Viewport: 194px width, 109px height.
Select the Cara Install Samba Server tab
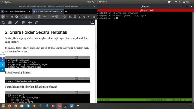pos(48,12)
